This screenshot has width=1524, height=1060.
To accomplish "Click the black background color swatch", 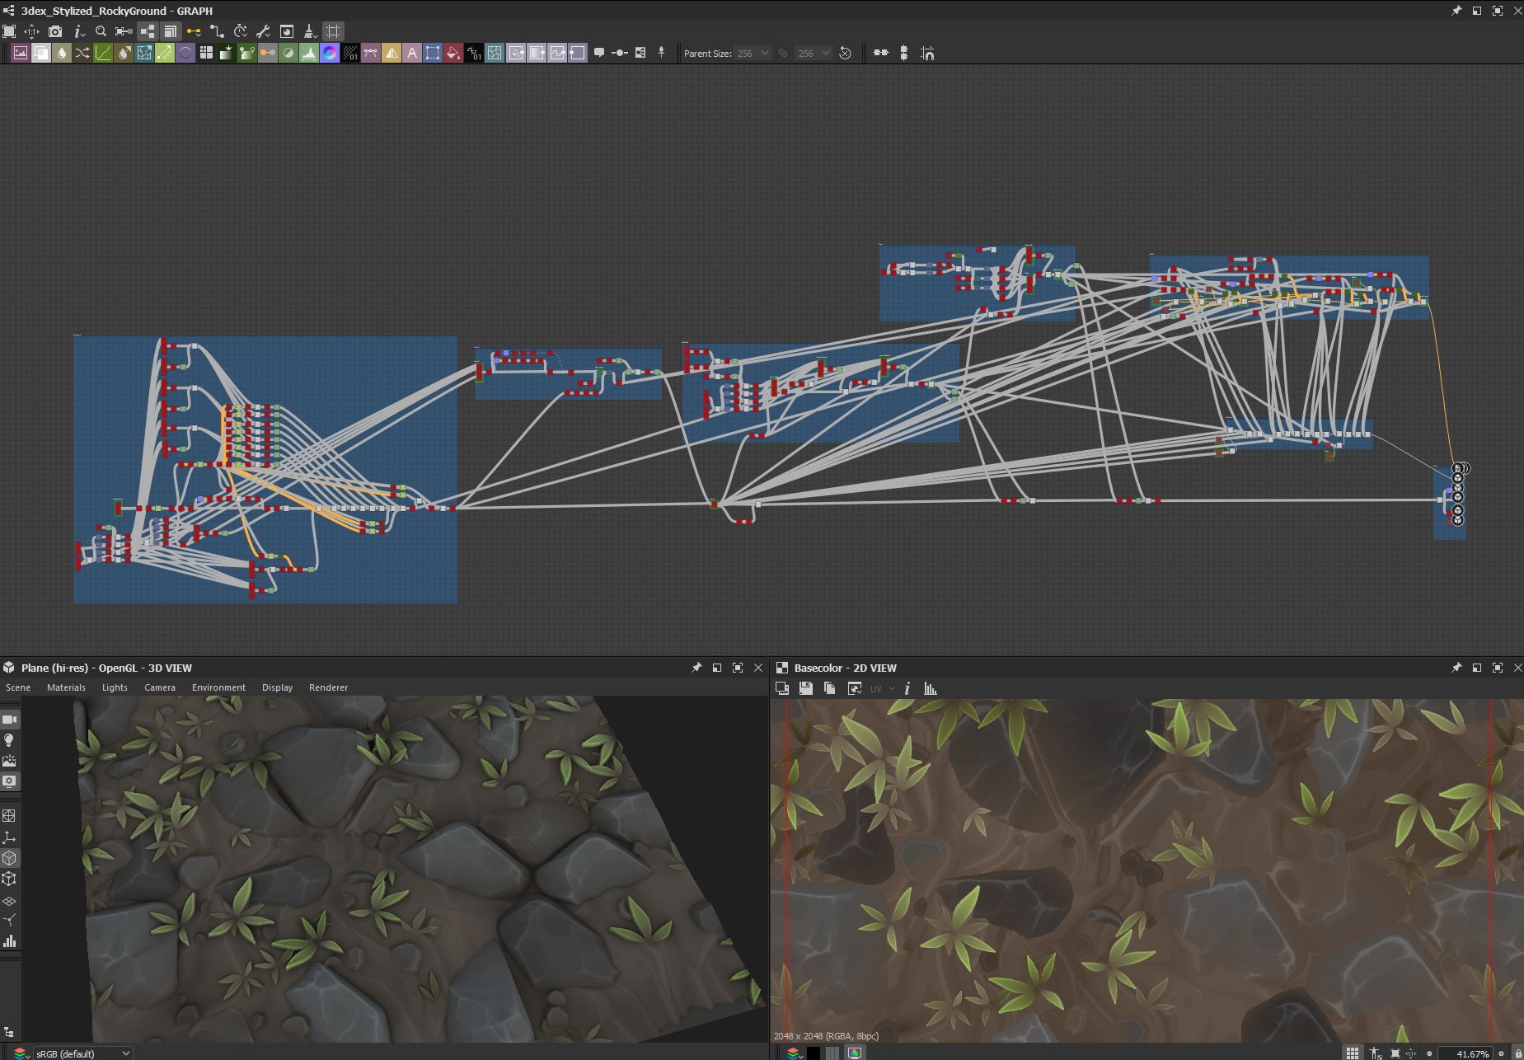I will point(814,1053).
